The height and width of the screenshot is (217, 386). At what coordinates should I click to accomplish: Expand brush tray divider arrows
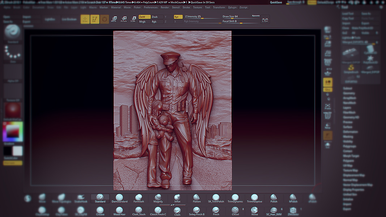(173, 205)
